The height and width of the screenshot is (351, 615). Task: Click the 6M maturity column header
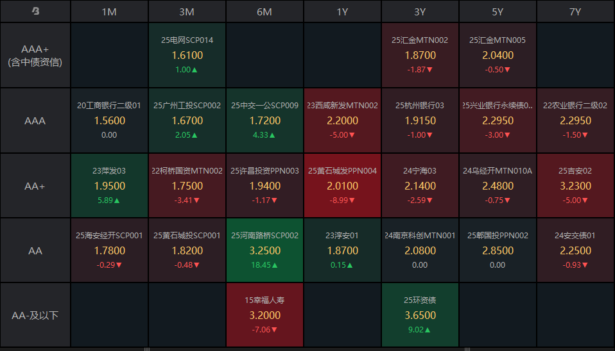click(264, 12)
